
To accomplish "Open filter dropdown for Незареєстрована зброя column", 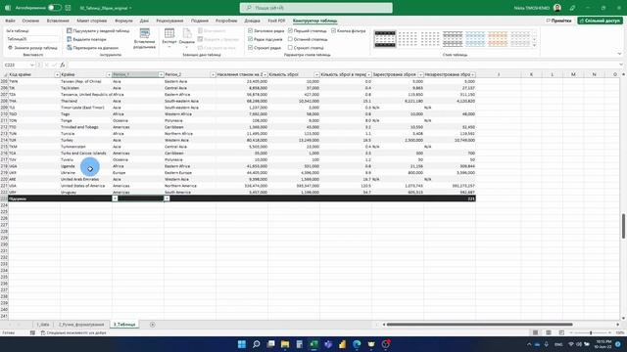I will tap(472, 74).
